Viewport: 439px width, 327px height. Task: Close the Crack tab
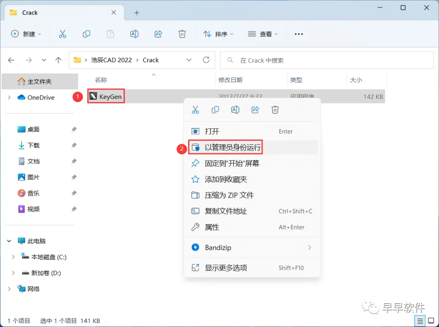(x=114, y=12)
